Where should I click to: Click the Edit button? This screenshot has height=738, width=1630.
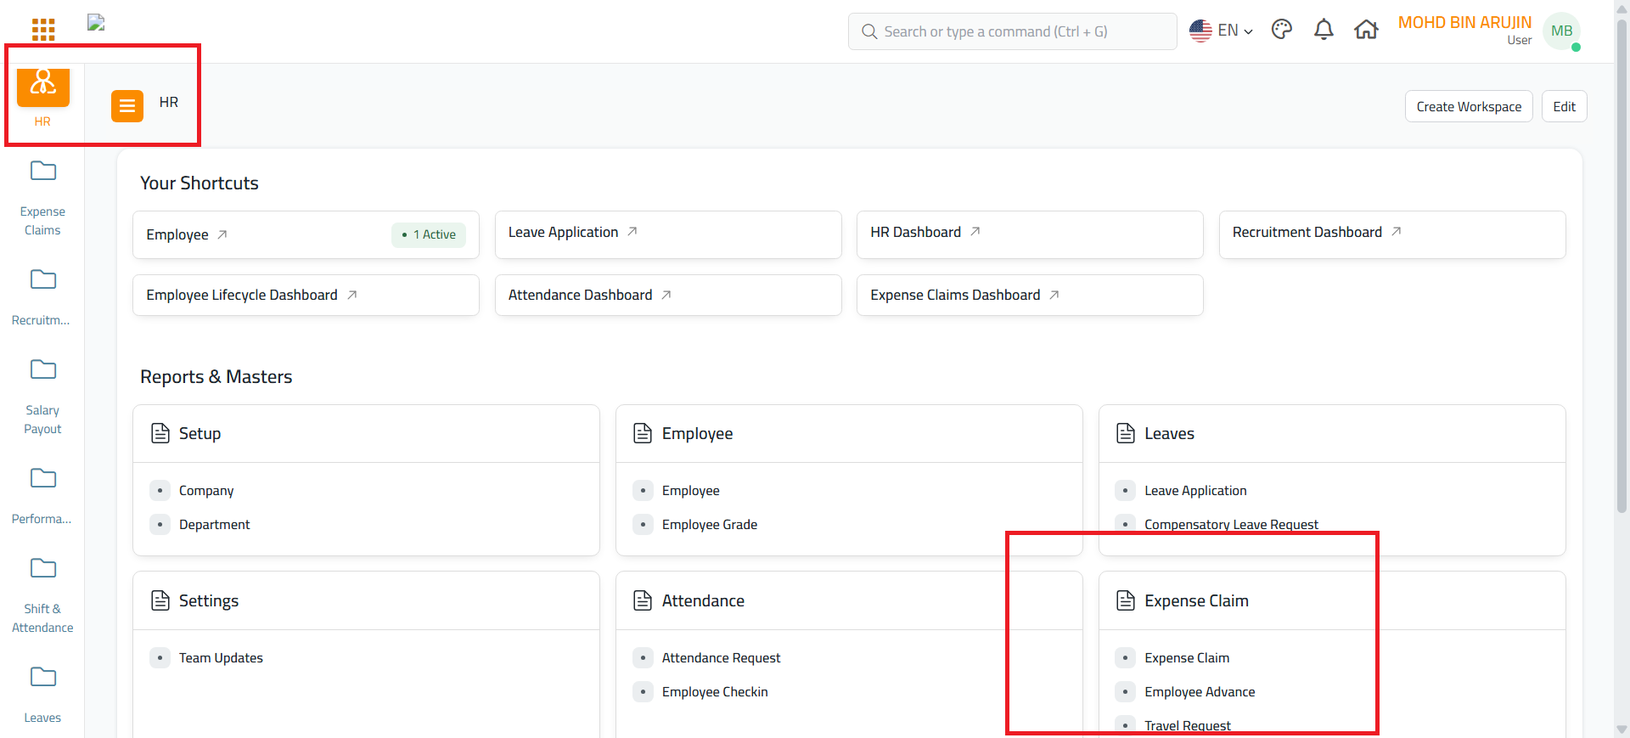coord(1564,107)
